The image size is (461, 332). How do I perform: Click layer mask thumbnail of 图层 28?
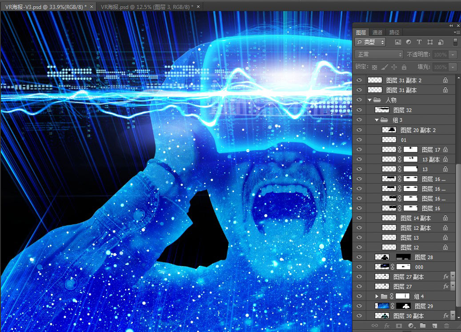click(x=403, y=257)
